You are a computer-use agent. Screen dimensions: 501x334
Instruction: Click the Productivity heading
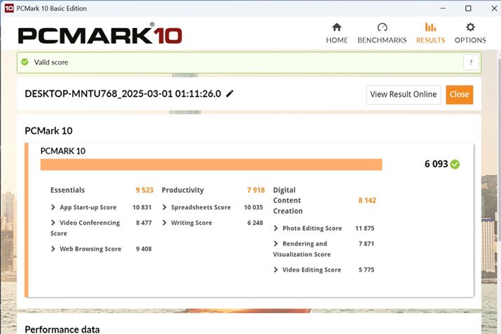pyautogui.click(x=182, y=190)
